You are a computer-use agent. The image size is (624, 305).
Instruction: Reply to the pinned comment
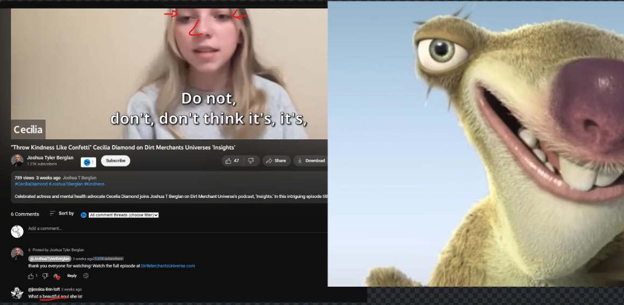pos(72,276)
